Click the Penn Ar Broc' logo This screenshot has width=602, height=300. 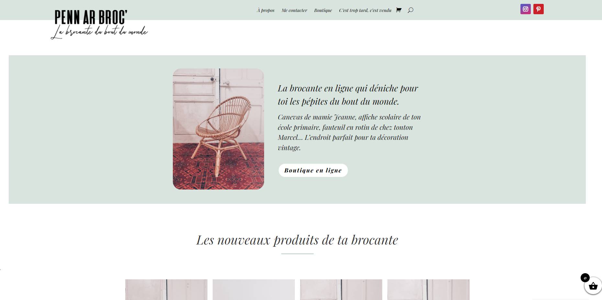coord(99,25)
